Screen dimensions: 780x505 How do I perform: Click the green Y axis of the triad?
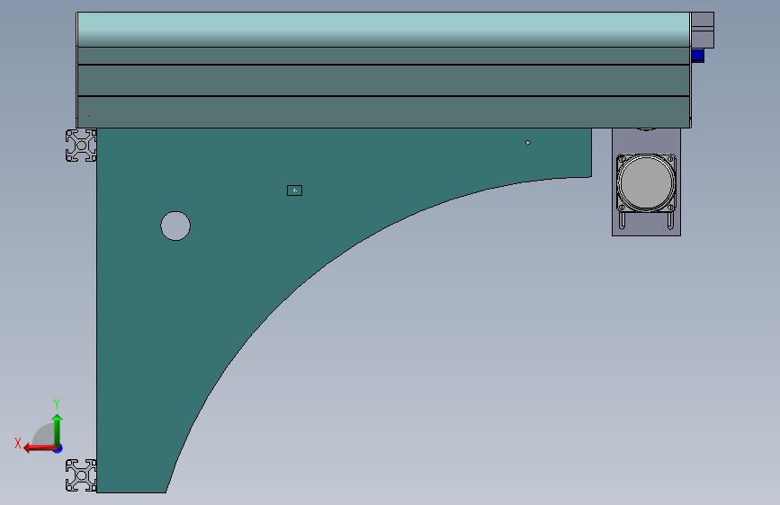tap(58, 430)
